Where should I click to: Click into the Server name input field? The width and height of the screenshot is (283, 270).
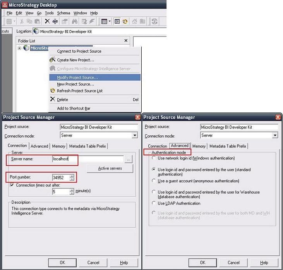pos(87,159)
